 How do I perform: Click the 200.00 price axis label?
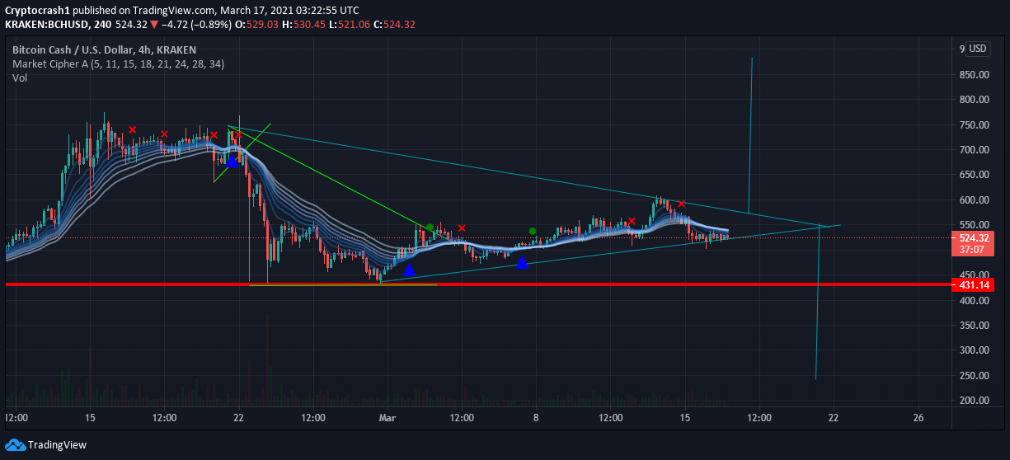pyautogui.click(x=974, y=401)
